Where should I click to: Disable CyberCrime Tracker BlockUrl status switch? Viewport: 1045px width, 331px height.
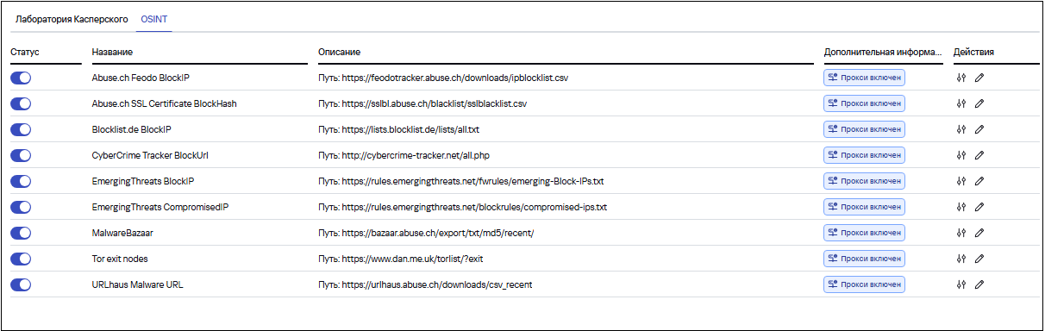tap(21, 155)
